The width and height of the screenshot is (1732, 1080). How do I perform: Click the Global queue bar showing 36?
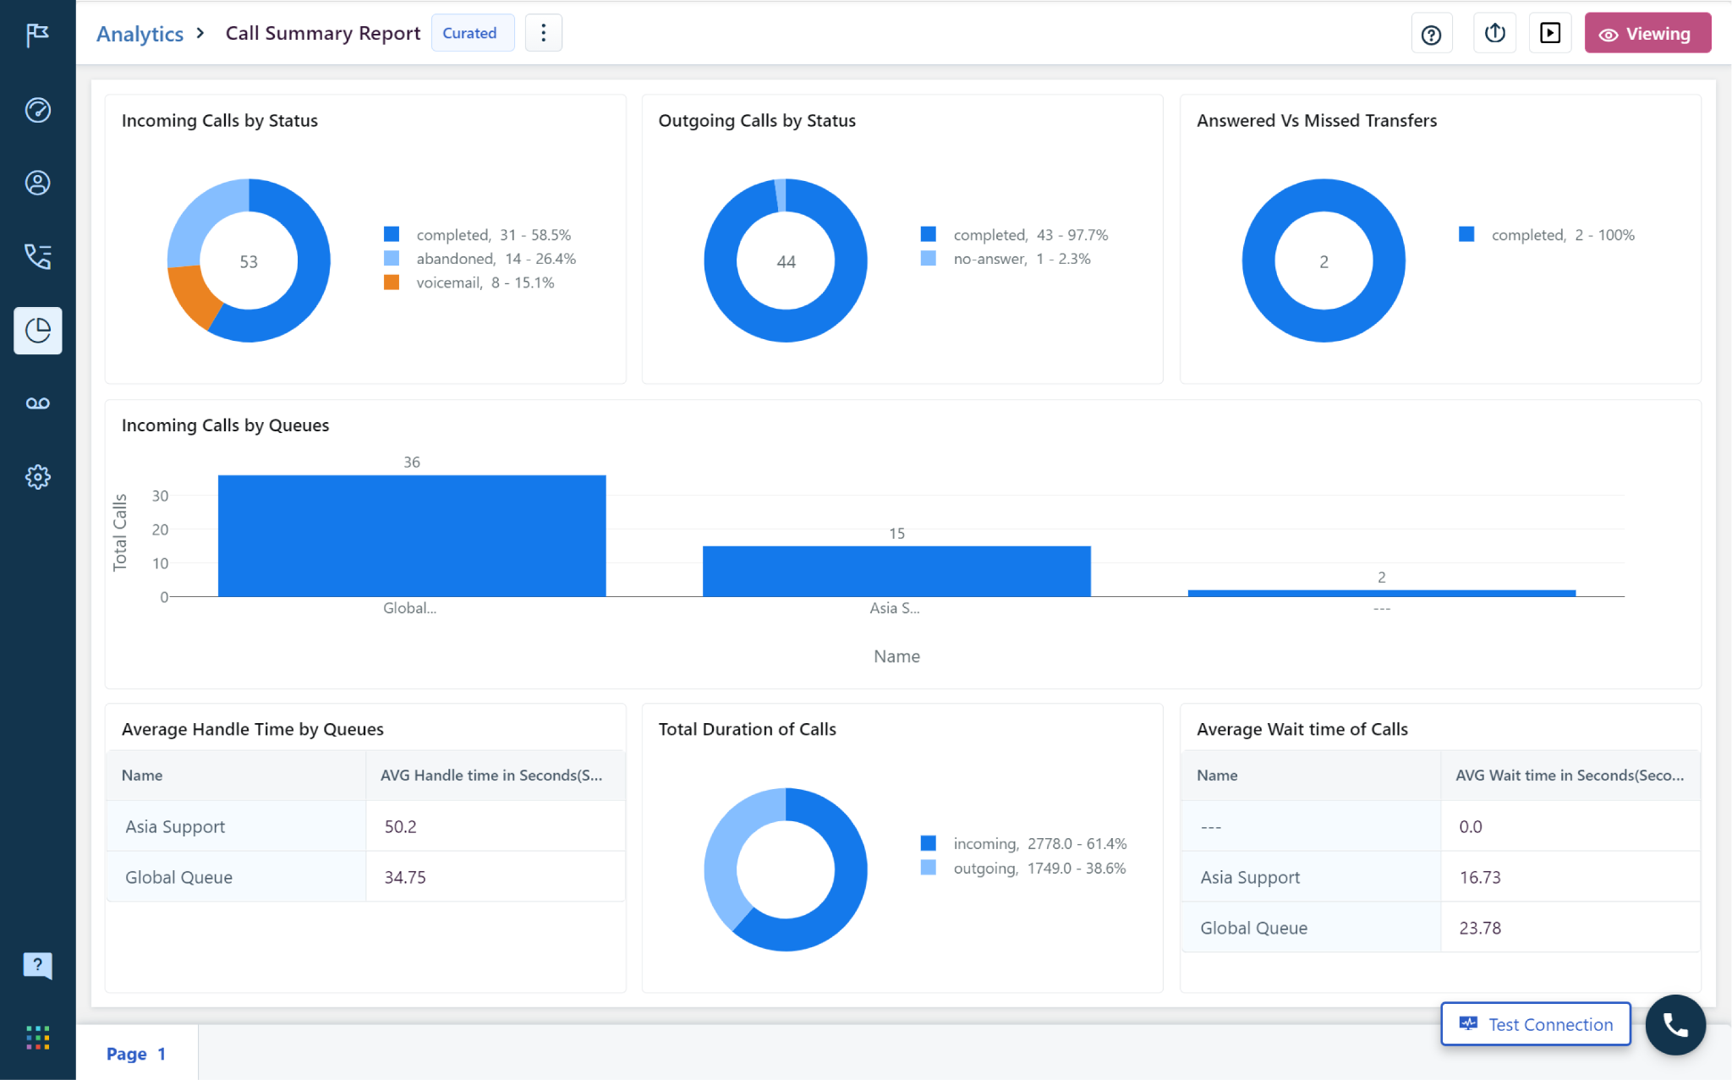click(x=412, y=535)
